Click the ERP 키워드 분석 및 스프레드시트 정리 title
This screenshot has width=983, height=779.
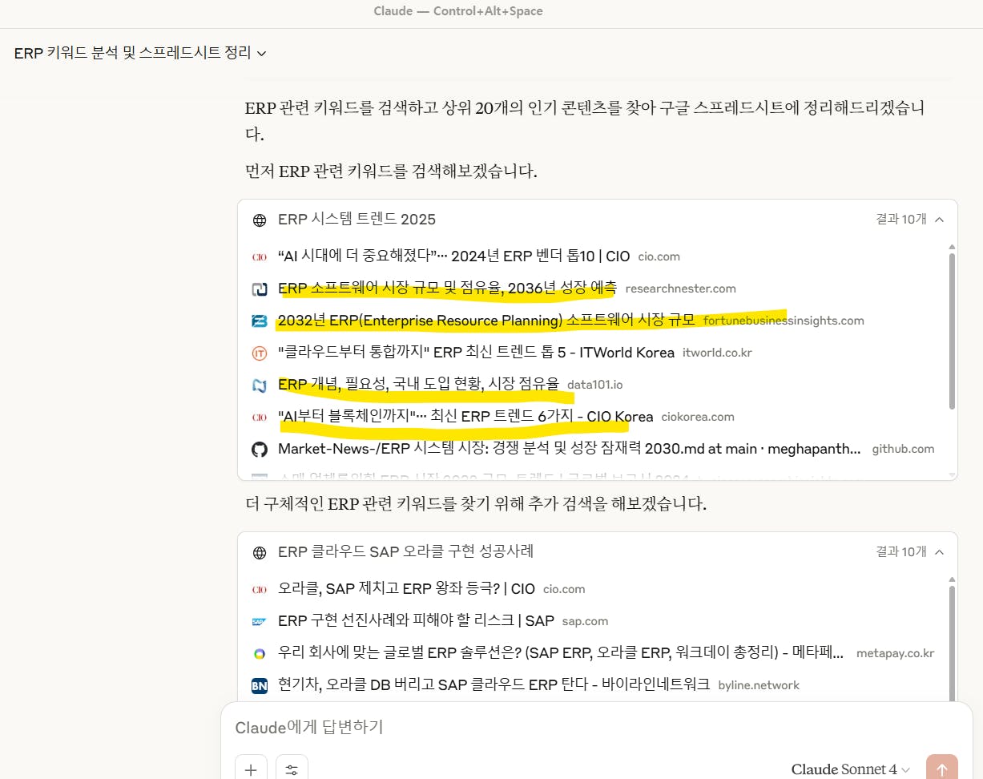132,54
